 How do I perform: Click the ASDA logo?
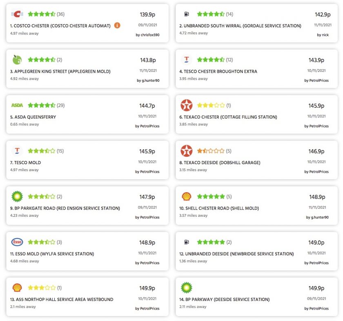click(x=17, y=105)
